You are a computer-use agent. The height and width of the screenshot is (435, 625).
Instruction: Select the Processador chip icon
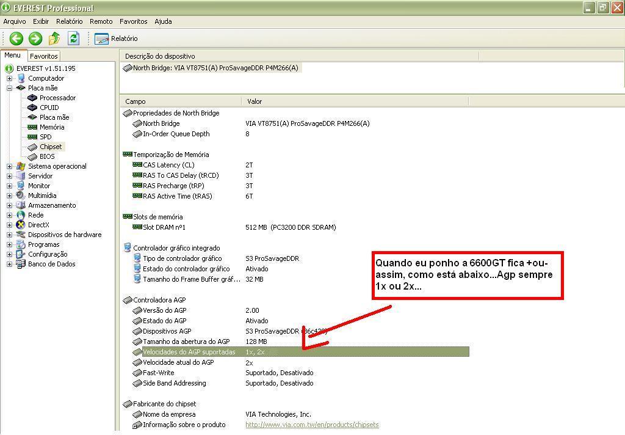(x=32, y=98)
